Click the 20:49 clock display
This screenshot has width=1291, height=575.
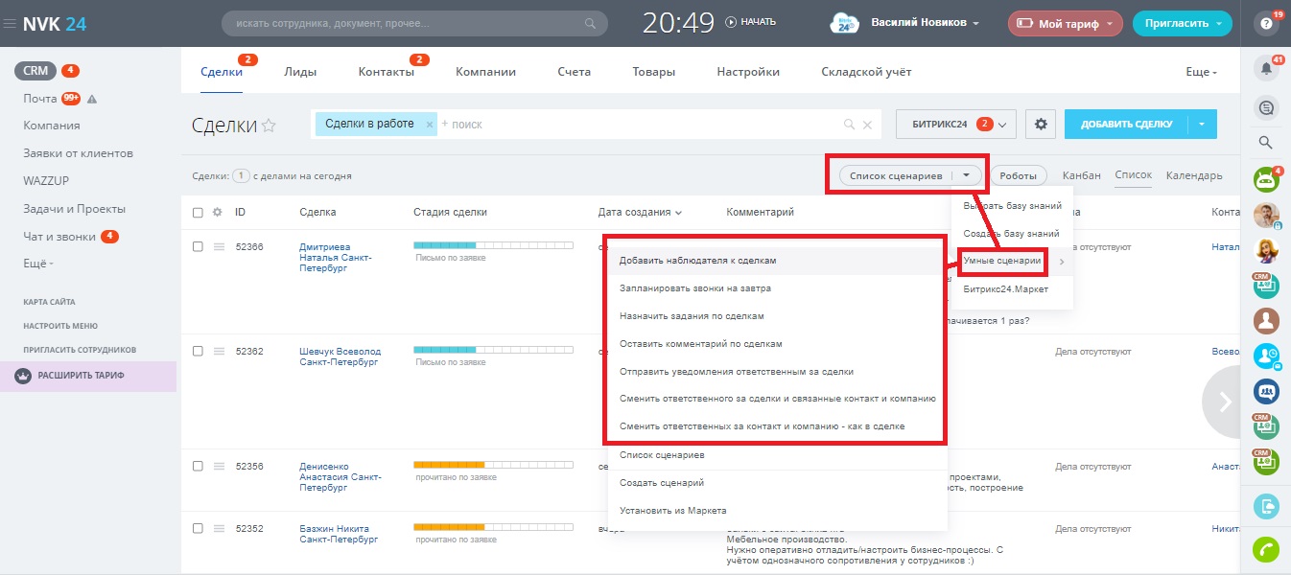click(678, 23)
